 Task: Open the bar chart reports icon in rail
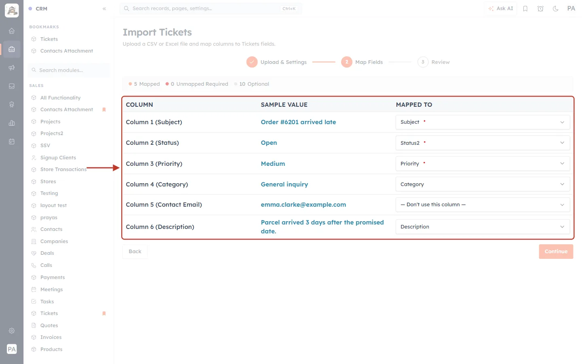click(x=12, y=123)
